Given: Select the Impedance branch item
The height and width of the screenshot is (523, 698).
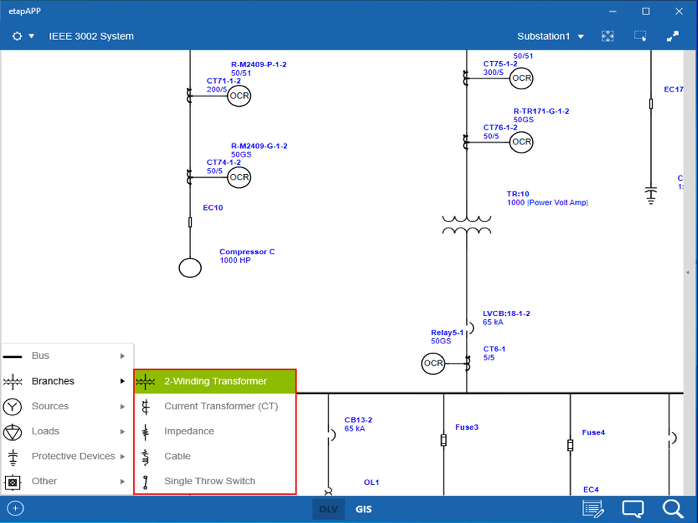Looking at the screenshot, I should point(189,431).
